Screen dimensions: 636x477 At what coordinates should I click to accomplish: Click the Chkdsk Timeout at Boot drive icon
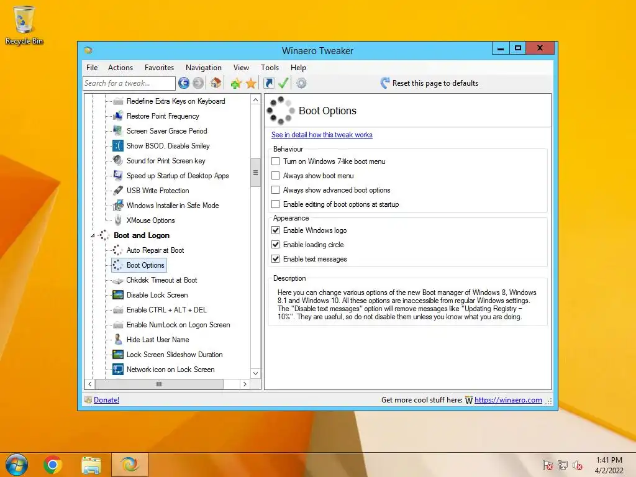point(117,280)
